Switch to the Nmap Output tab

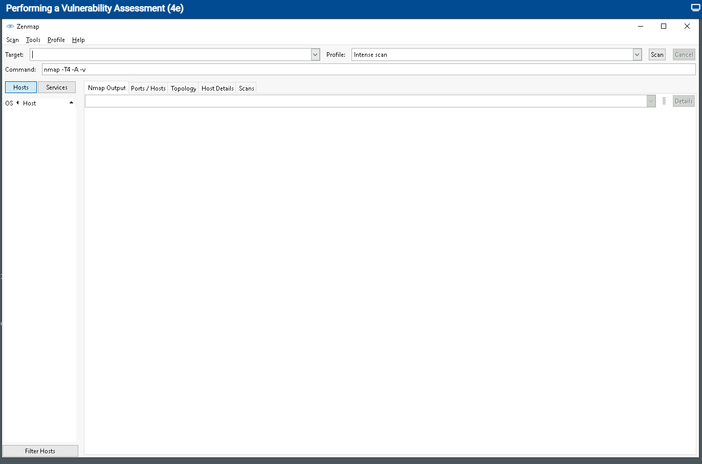(x=106, y=88)
